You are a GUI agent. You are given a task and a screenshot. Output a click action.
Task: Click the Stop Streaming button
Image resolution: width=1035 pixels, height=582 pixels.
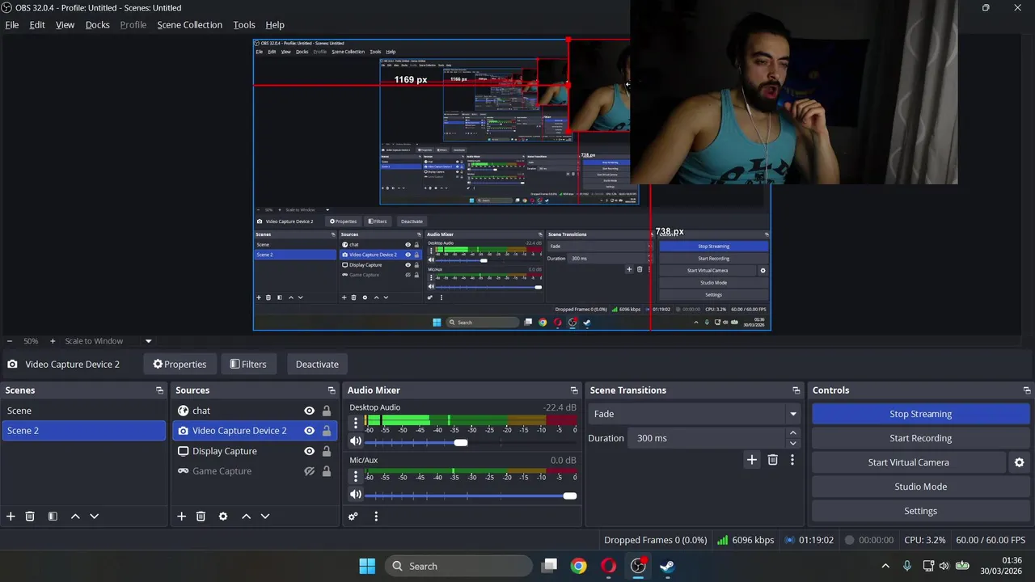click(x=920, y=414)
